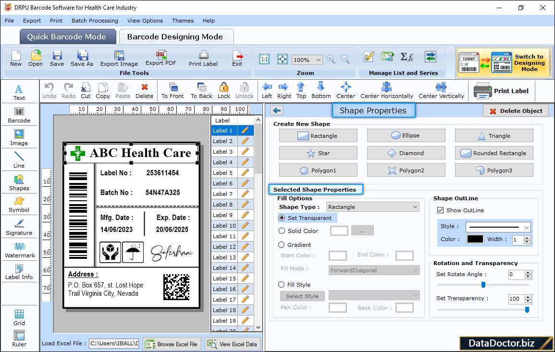This screenshot has width=555, height=352.
Task: Click Print Label in File Tools
Action: (203, 59)
